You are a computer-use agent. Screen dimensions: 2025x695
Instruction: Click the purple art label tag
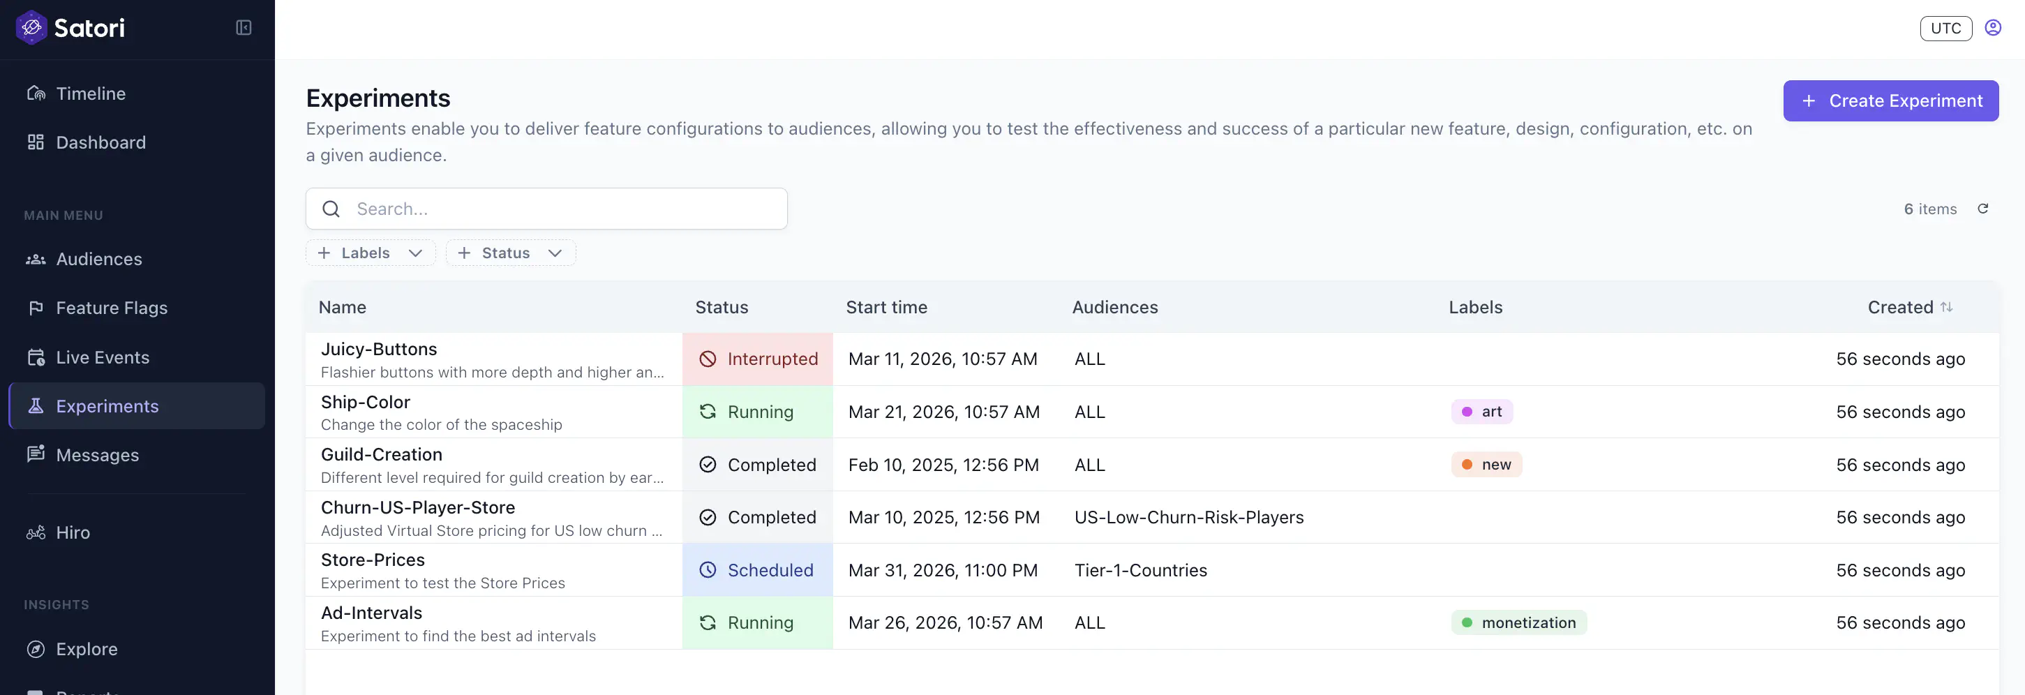click(1482, 412)
